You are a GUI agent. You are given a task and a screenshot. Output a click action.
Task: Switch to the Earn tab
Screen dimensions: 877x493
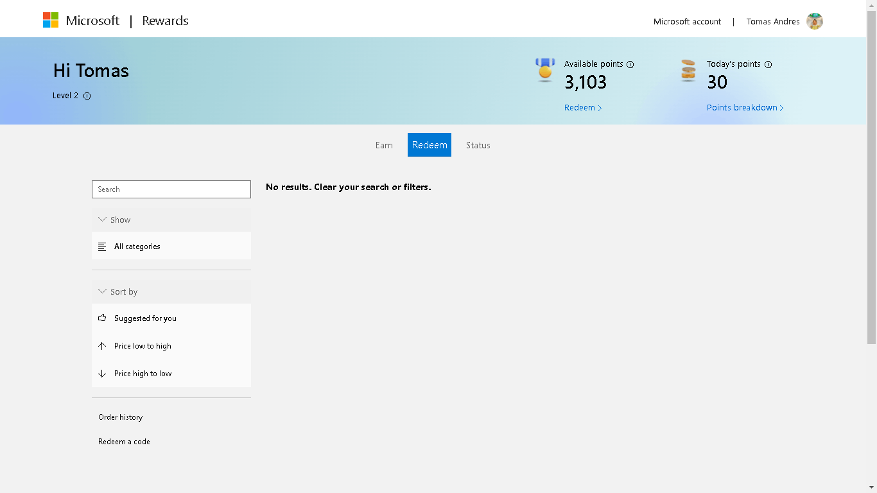[x=384, y=145]
